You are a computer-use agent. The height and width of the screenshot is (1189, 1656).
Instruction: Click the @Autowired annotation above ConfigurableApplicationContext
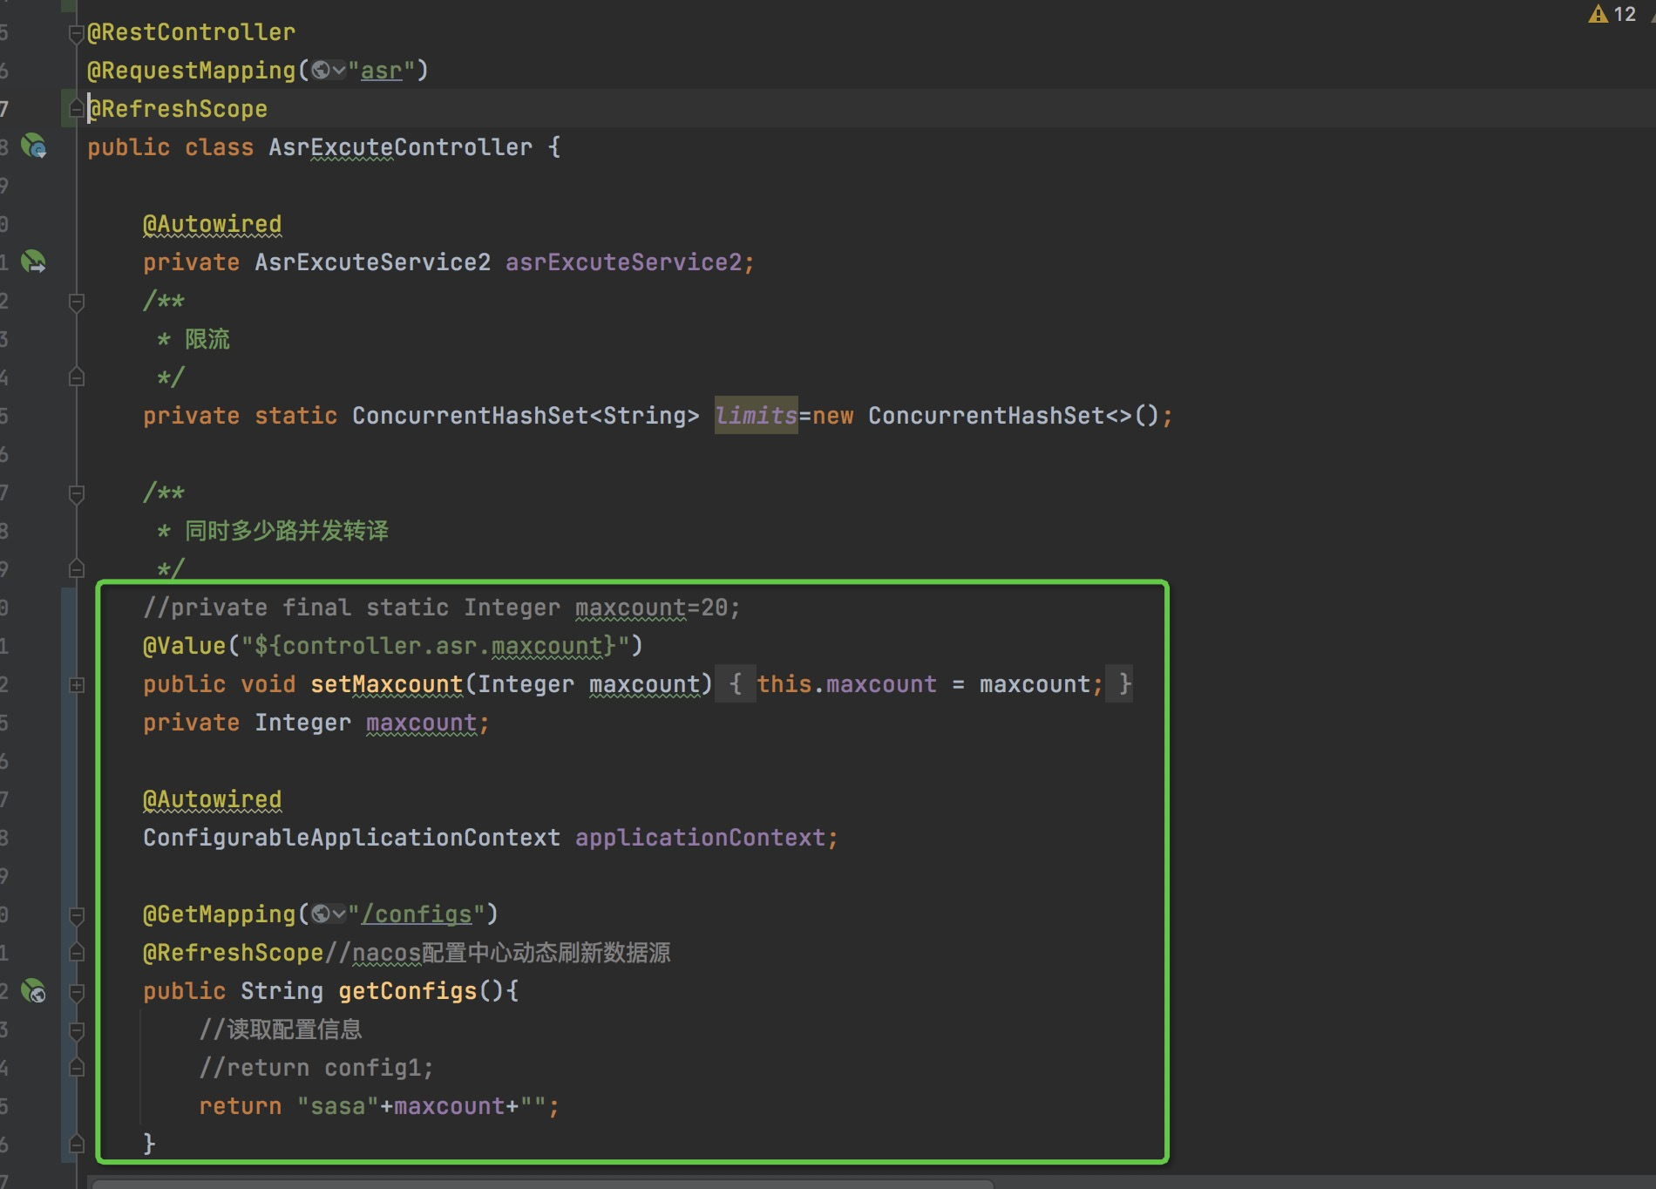pos(212,799)
